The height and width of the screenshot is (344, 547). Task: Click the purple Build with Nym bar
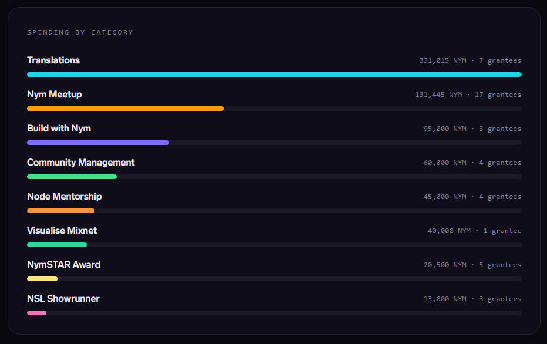98,143
